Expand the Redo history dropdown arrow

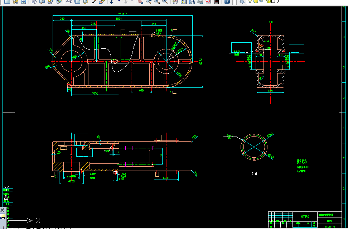pyautogui.click(x=132, y=1)
